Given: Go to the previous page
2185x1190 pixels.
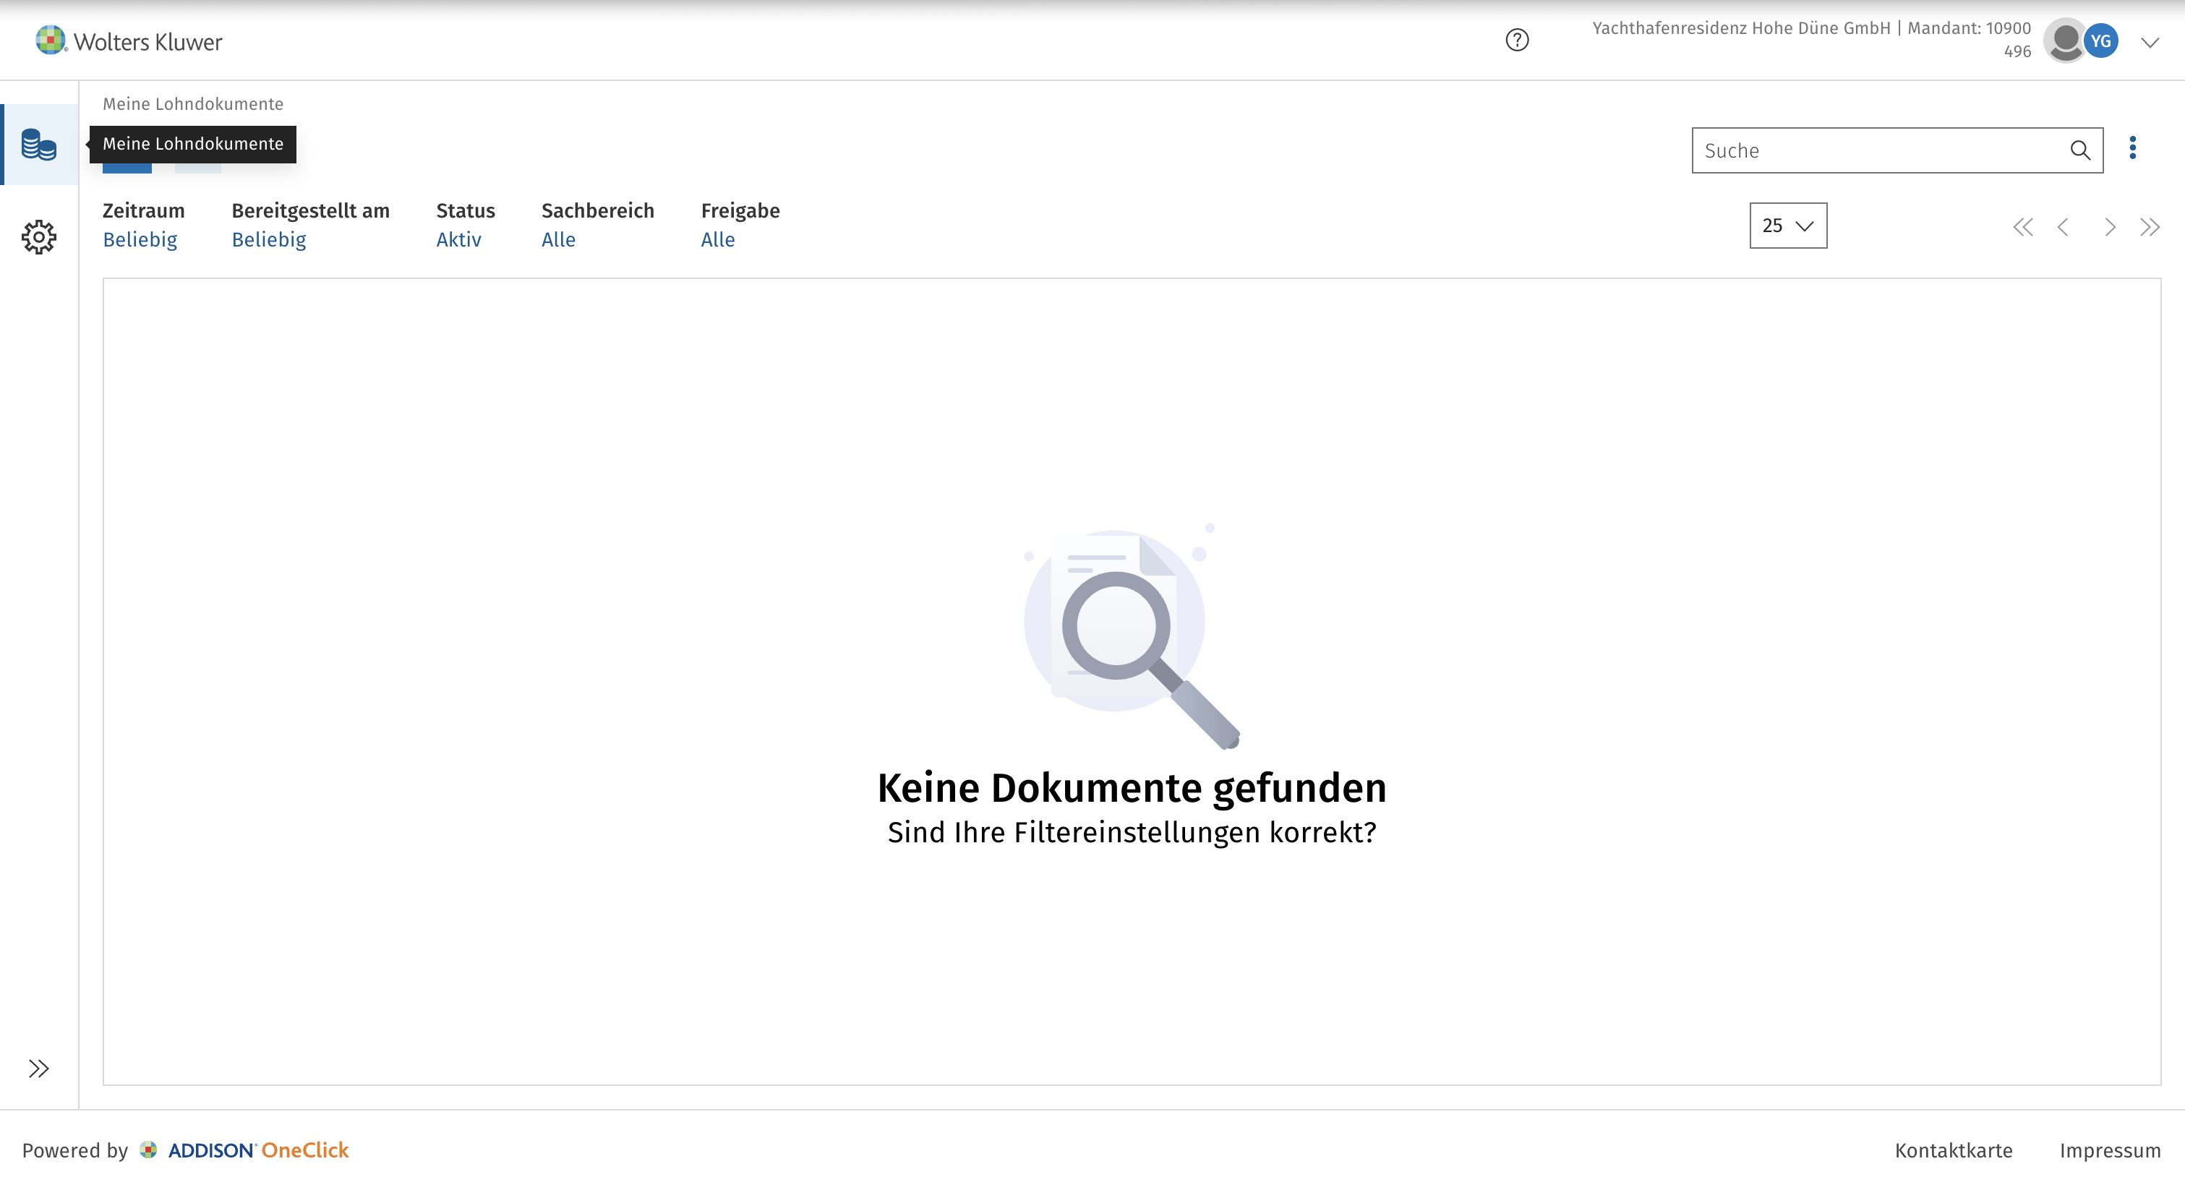Looking at the screenshot, I should (x=2063, y=226).
